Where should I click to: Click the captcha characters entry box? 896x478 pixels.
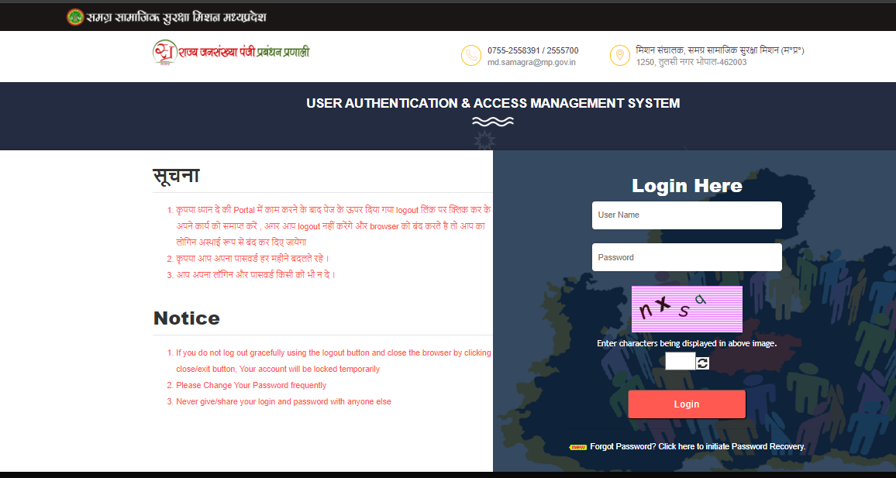[680, 362]
